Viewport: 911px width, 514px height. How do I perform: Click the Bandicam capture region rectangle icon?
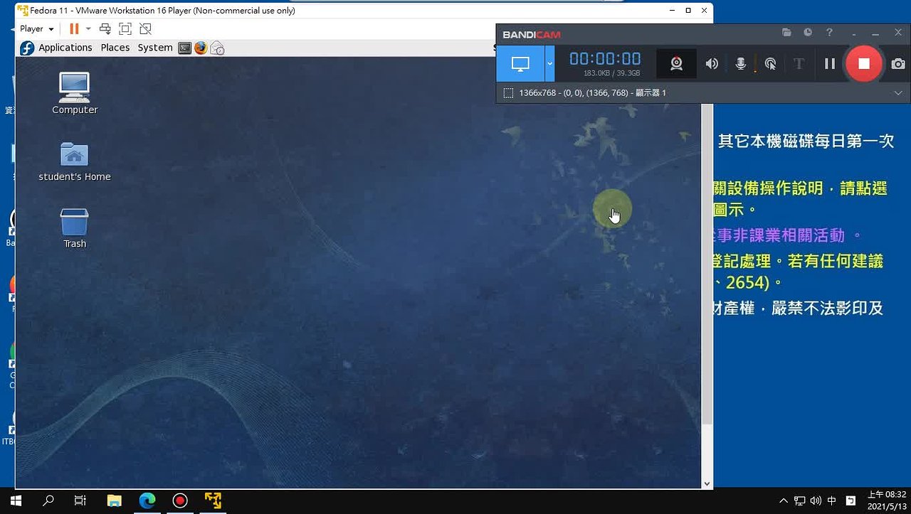(508, 93)
